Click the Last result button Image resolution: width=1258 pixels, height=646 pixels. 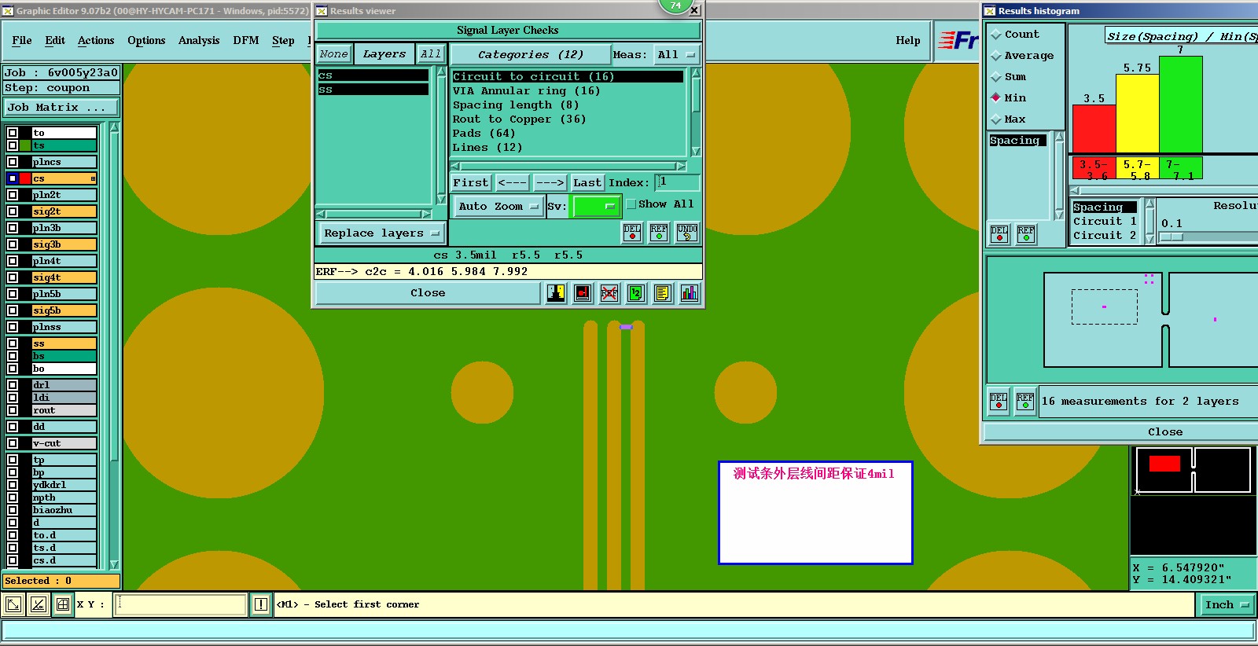click(587, 182)
